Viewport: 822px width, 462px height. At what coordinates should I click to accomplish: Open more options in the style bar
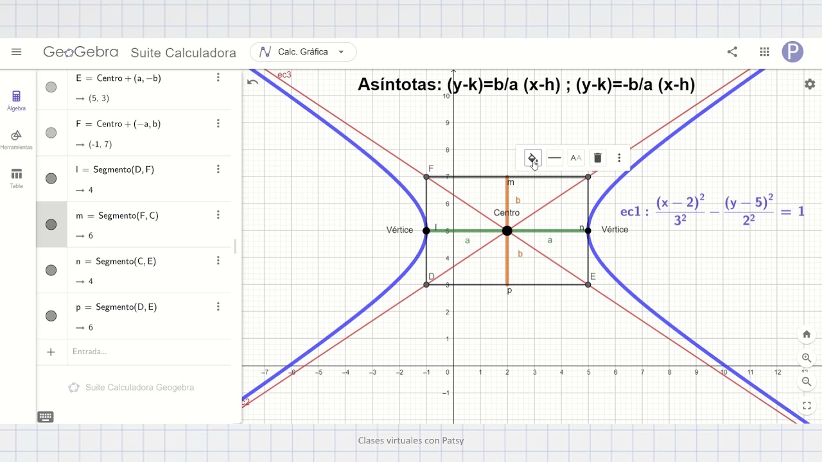[619, 158]
